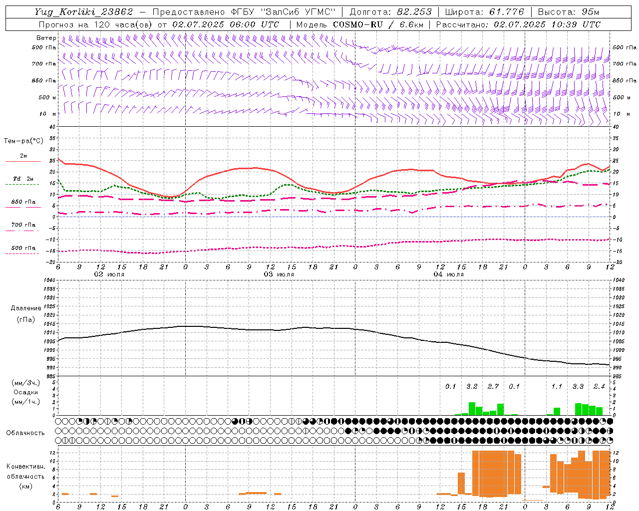This screenshot has width=639, height=511.
Task: Click the forecast length text Прогноз на 120 часа(ов)
Action: 96,24
